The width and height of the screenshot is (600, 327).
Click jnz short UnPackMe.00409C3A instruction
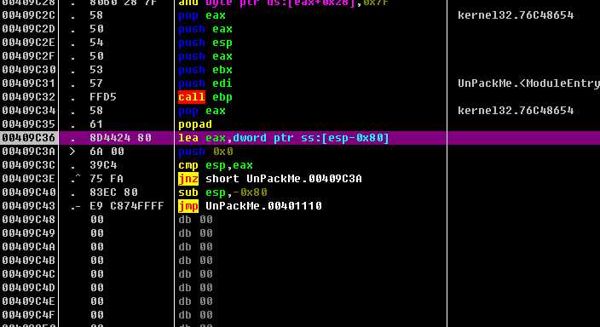[270, 179]
